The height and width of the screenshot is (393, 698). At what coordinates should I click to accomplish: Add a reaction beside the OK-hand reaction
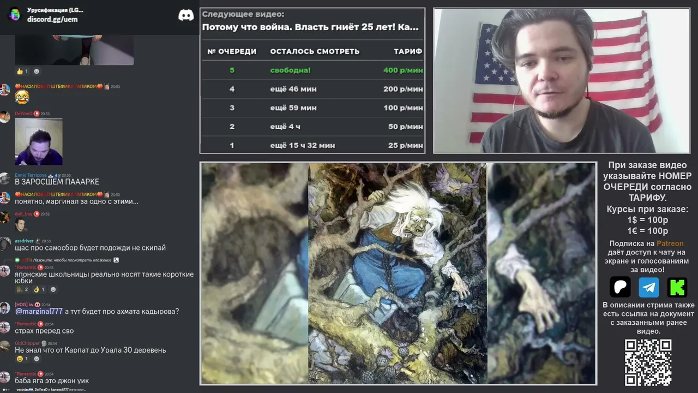pyautogui.click(x=53, y=289)
